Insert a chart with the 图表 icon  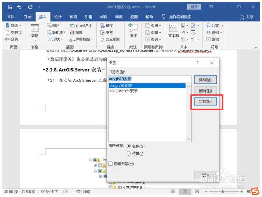coord(76,33)
